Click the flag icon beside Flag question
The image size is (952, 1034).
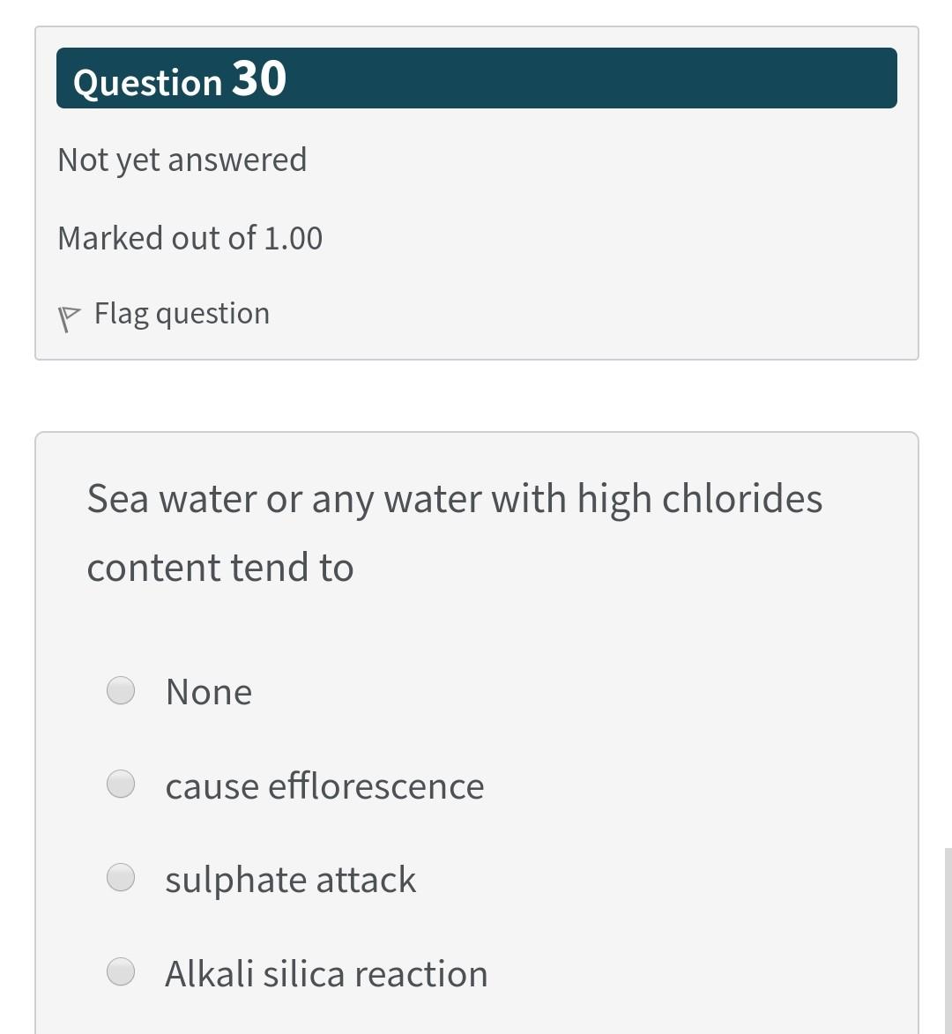click(67, 318)
